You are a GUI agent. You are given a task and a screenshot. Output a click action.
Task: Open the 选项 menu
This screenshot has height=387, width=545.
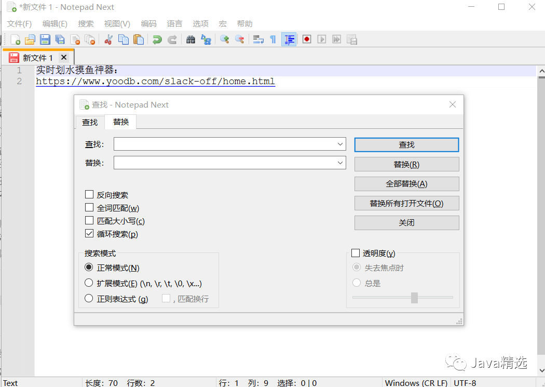(200, 24)
